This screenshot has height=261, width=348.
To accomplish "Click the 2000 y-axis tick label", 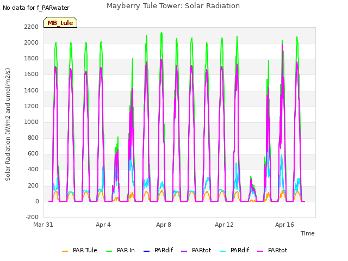I will coord(32,42).
